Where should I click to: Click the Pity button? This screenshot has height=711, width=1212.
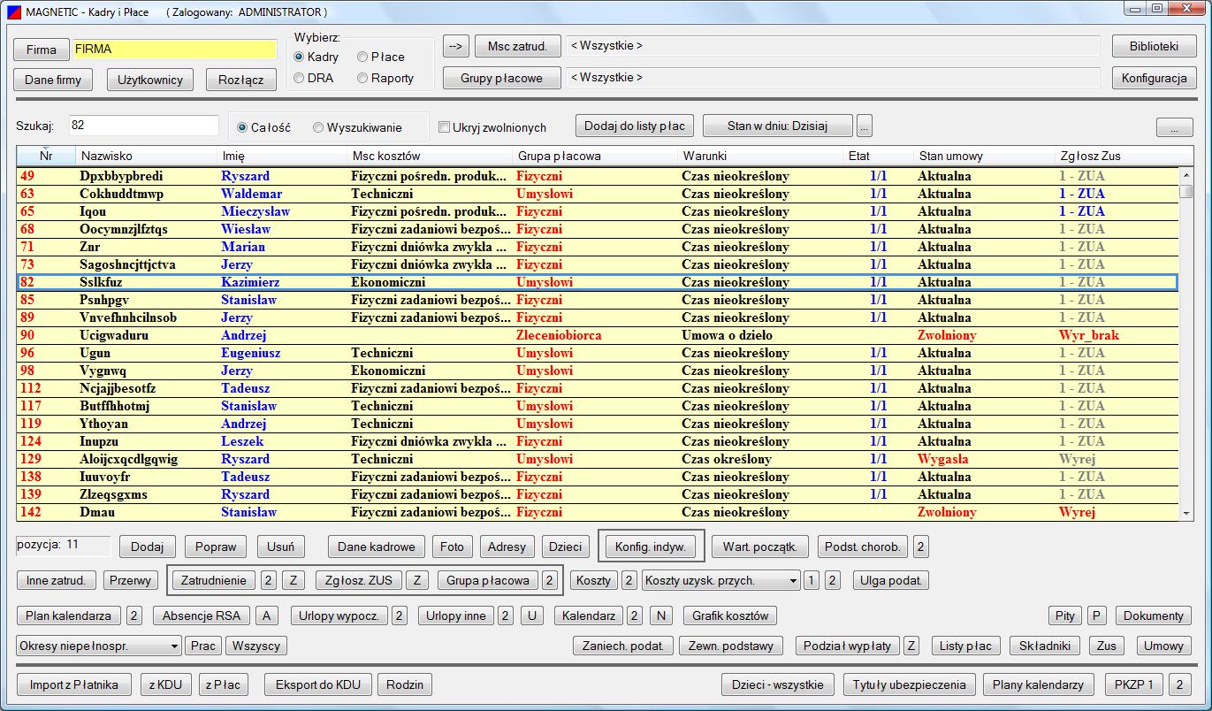pyautogui.click(x=1065, y=615)
